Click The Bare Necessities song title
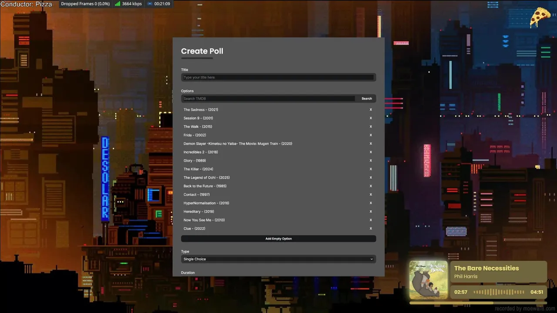557x313 pixels. tap(487, 268)
